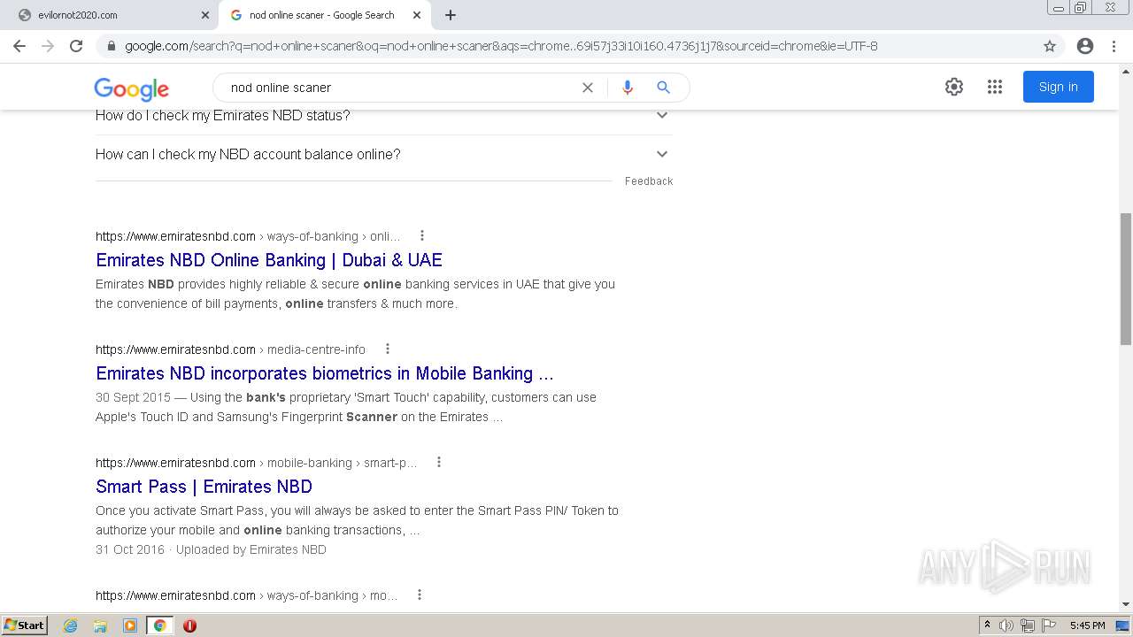This screenshot has height=637, width=1133.
Task: Go back to previous page
Action: click(19, 46)
